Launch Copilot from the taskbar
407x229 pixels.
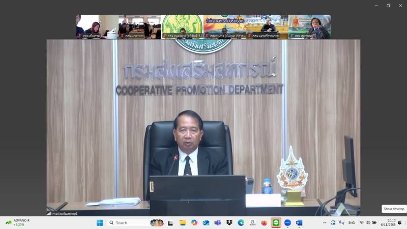(194, 222)
